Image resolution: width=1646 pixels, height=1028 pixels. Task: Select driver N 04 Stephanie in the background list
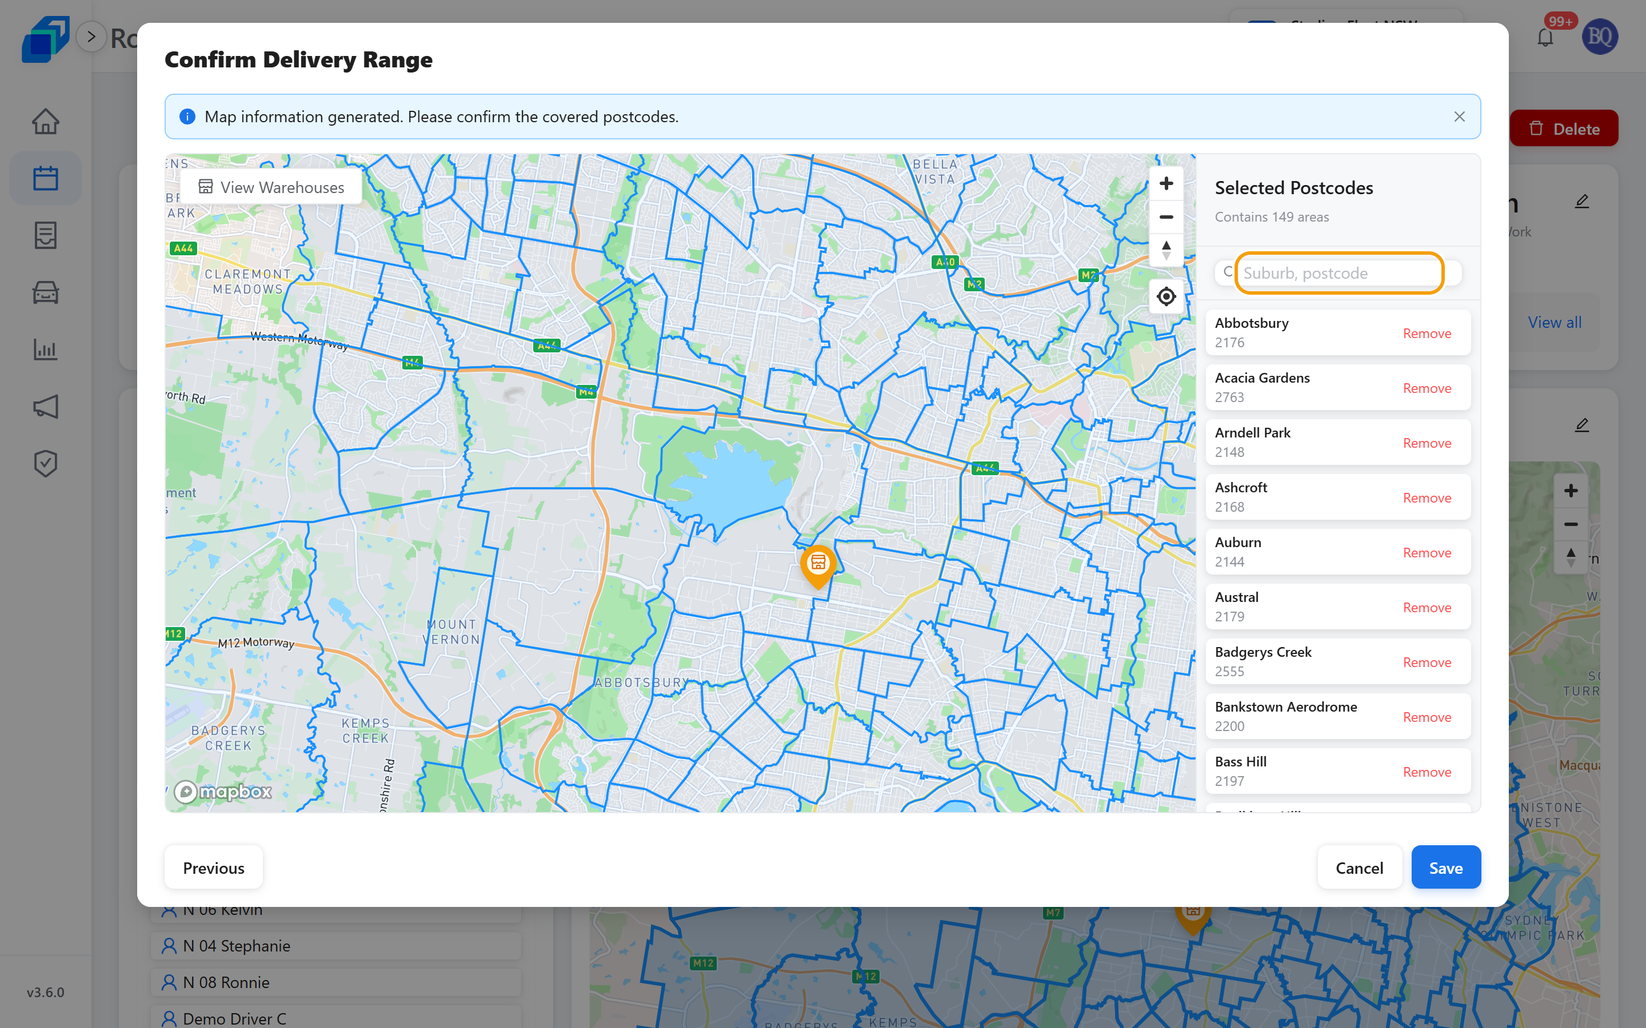[336, 946]
